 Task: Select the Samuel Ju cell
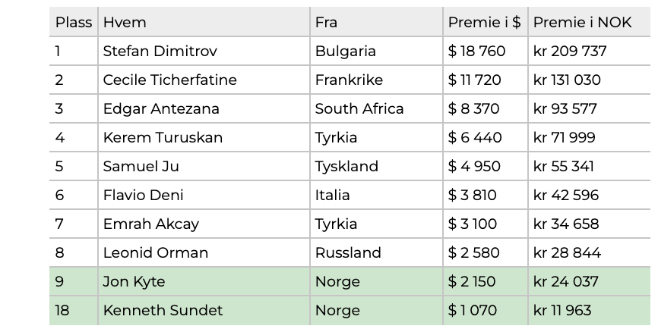pyautogui.click(x=204, y=166)
